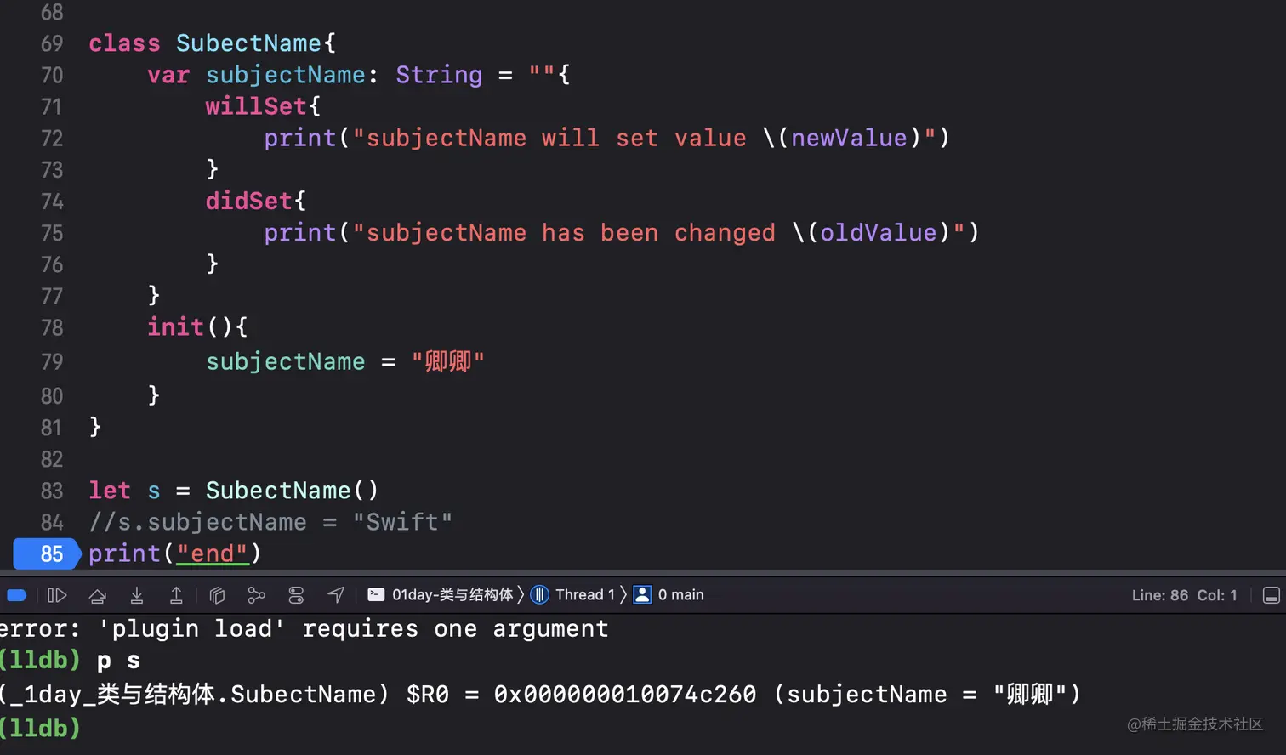
Task: Click the String type annotation on line 70
Action: tap(439, 75)
